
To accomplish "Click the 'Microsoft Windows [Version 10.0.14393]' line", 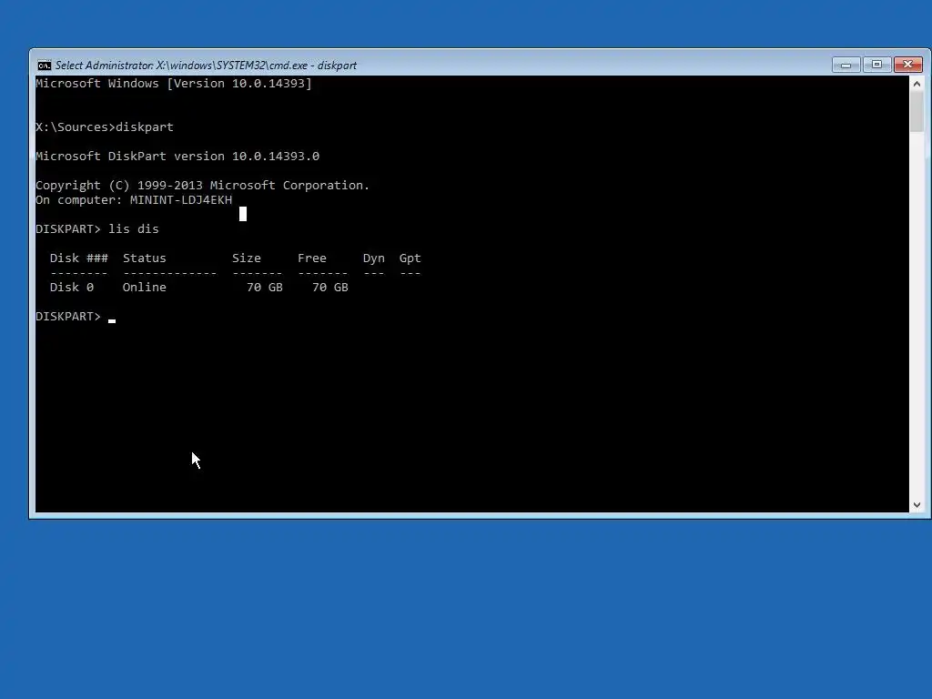I will (x=174, y=83).
